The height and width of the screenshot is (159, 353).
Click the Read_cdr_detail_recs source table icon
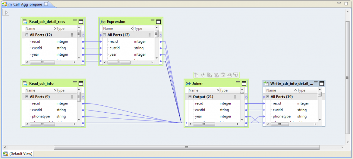tap(25, 22)
